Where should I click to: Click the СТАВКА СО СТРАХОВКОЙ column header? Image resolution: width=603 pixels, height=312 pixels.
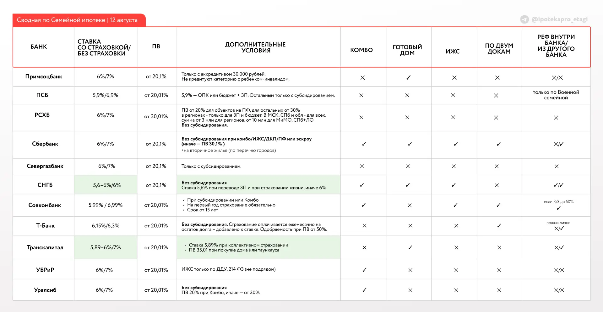[x=104, y=47]
